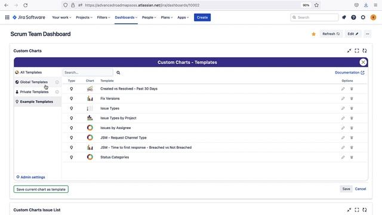Image resolution: width=382 pixels, height=215 pixels.
Task: Open the user profile avatar
Action: point(373,17)
